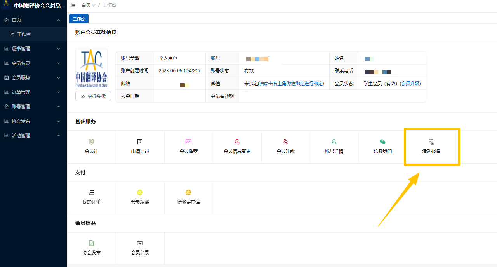Toggle the sidebar collapse icon
This screenshot has width=497, height=267.
[x=73, y=5]
